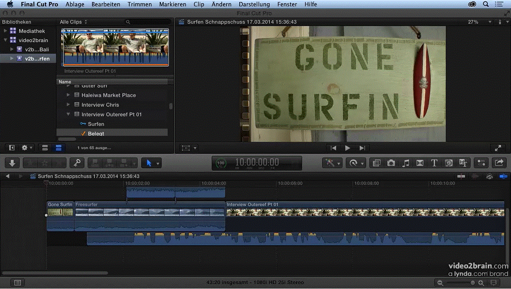Screen dimensions: 511x289
Task: Click the Interview Outereef filmstrip thumbnail
Action: click(x=116, y=47)
